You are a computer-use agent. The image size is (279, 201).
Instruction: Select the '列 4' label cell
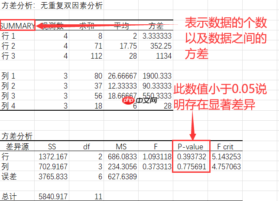click(8, 106)
